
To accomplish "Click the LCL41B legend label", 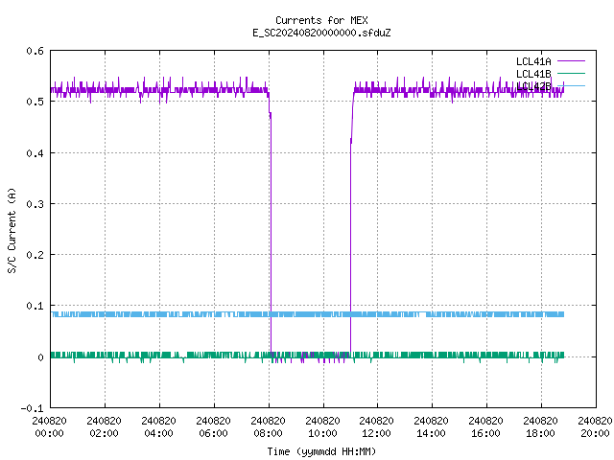I will tap(533, 74).
